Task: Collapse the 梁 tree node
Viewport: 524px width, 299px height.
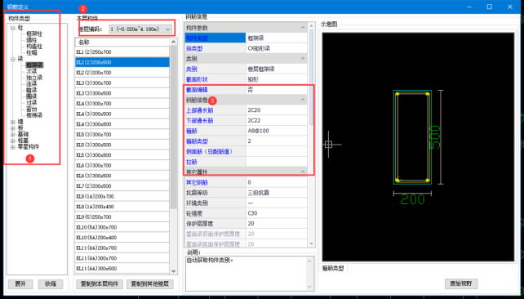Action: 13,59
